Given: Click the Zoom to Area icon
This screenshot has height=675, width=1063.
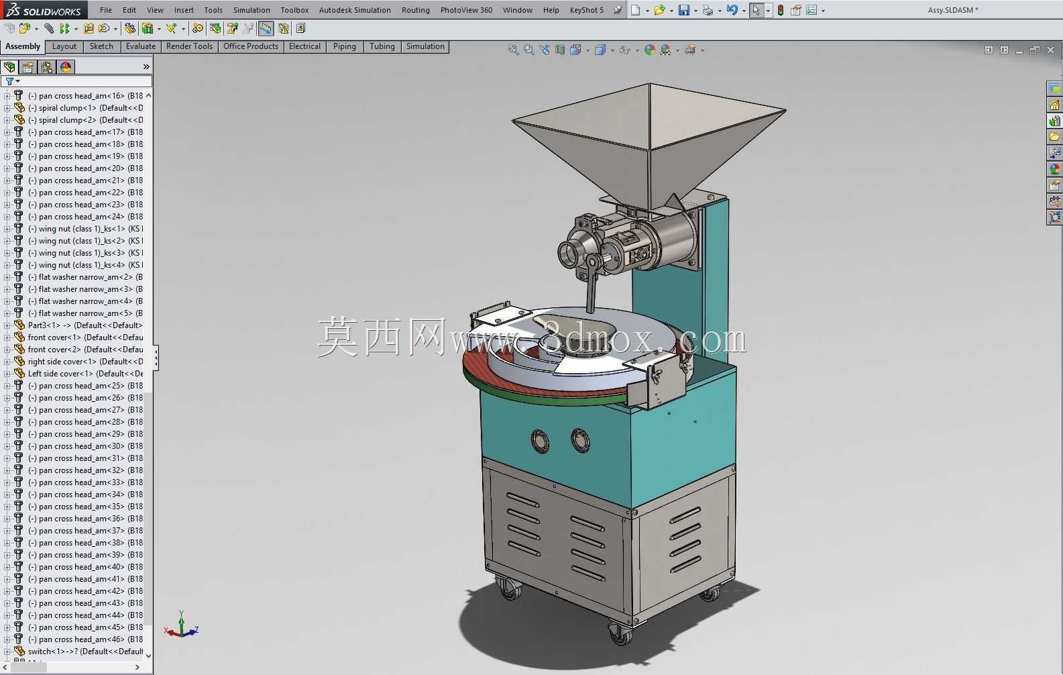Looking at the screenshot, I should [x=528, y=50].
